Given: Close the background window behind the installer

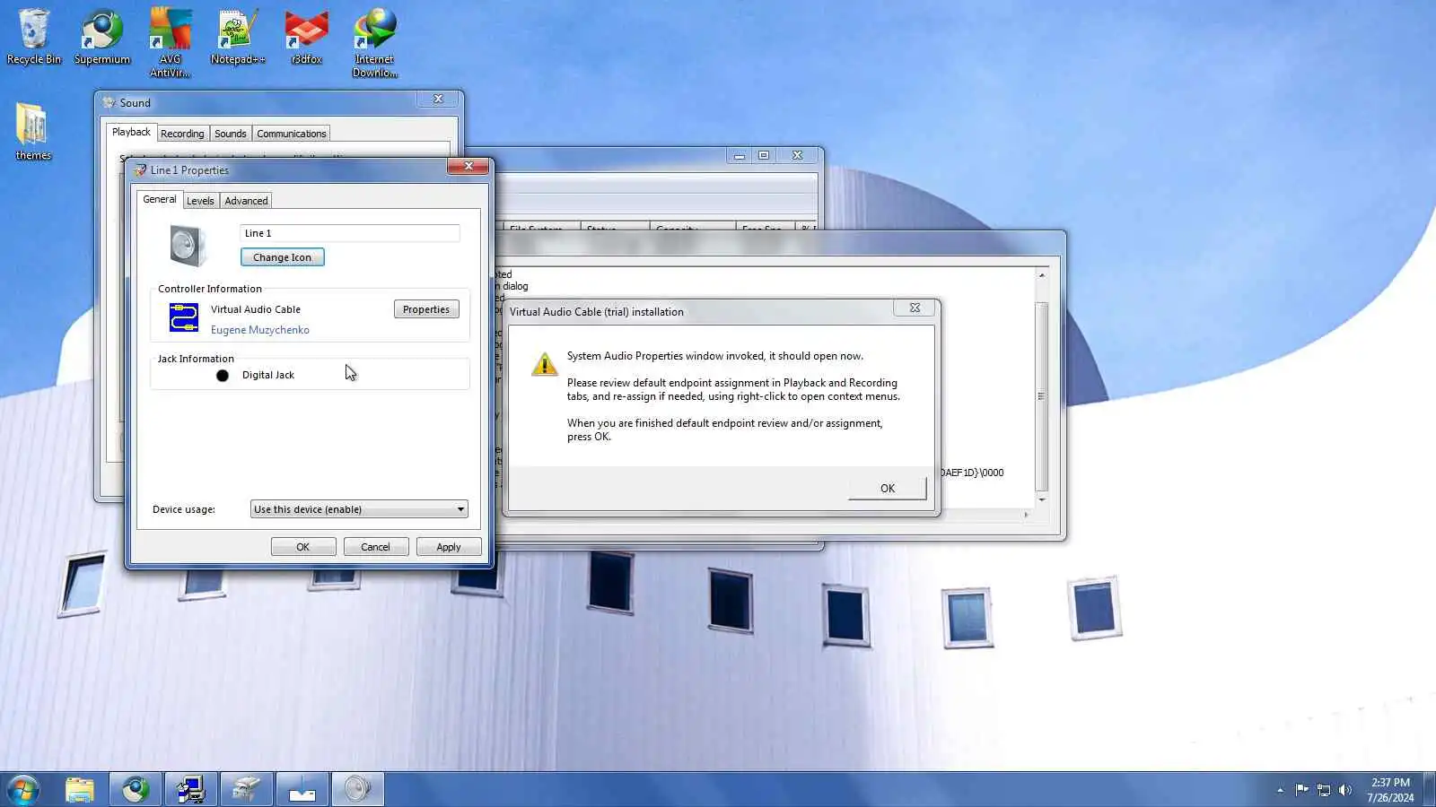Looking at the screenshot, I should coord(797,156).
